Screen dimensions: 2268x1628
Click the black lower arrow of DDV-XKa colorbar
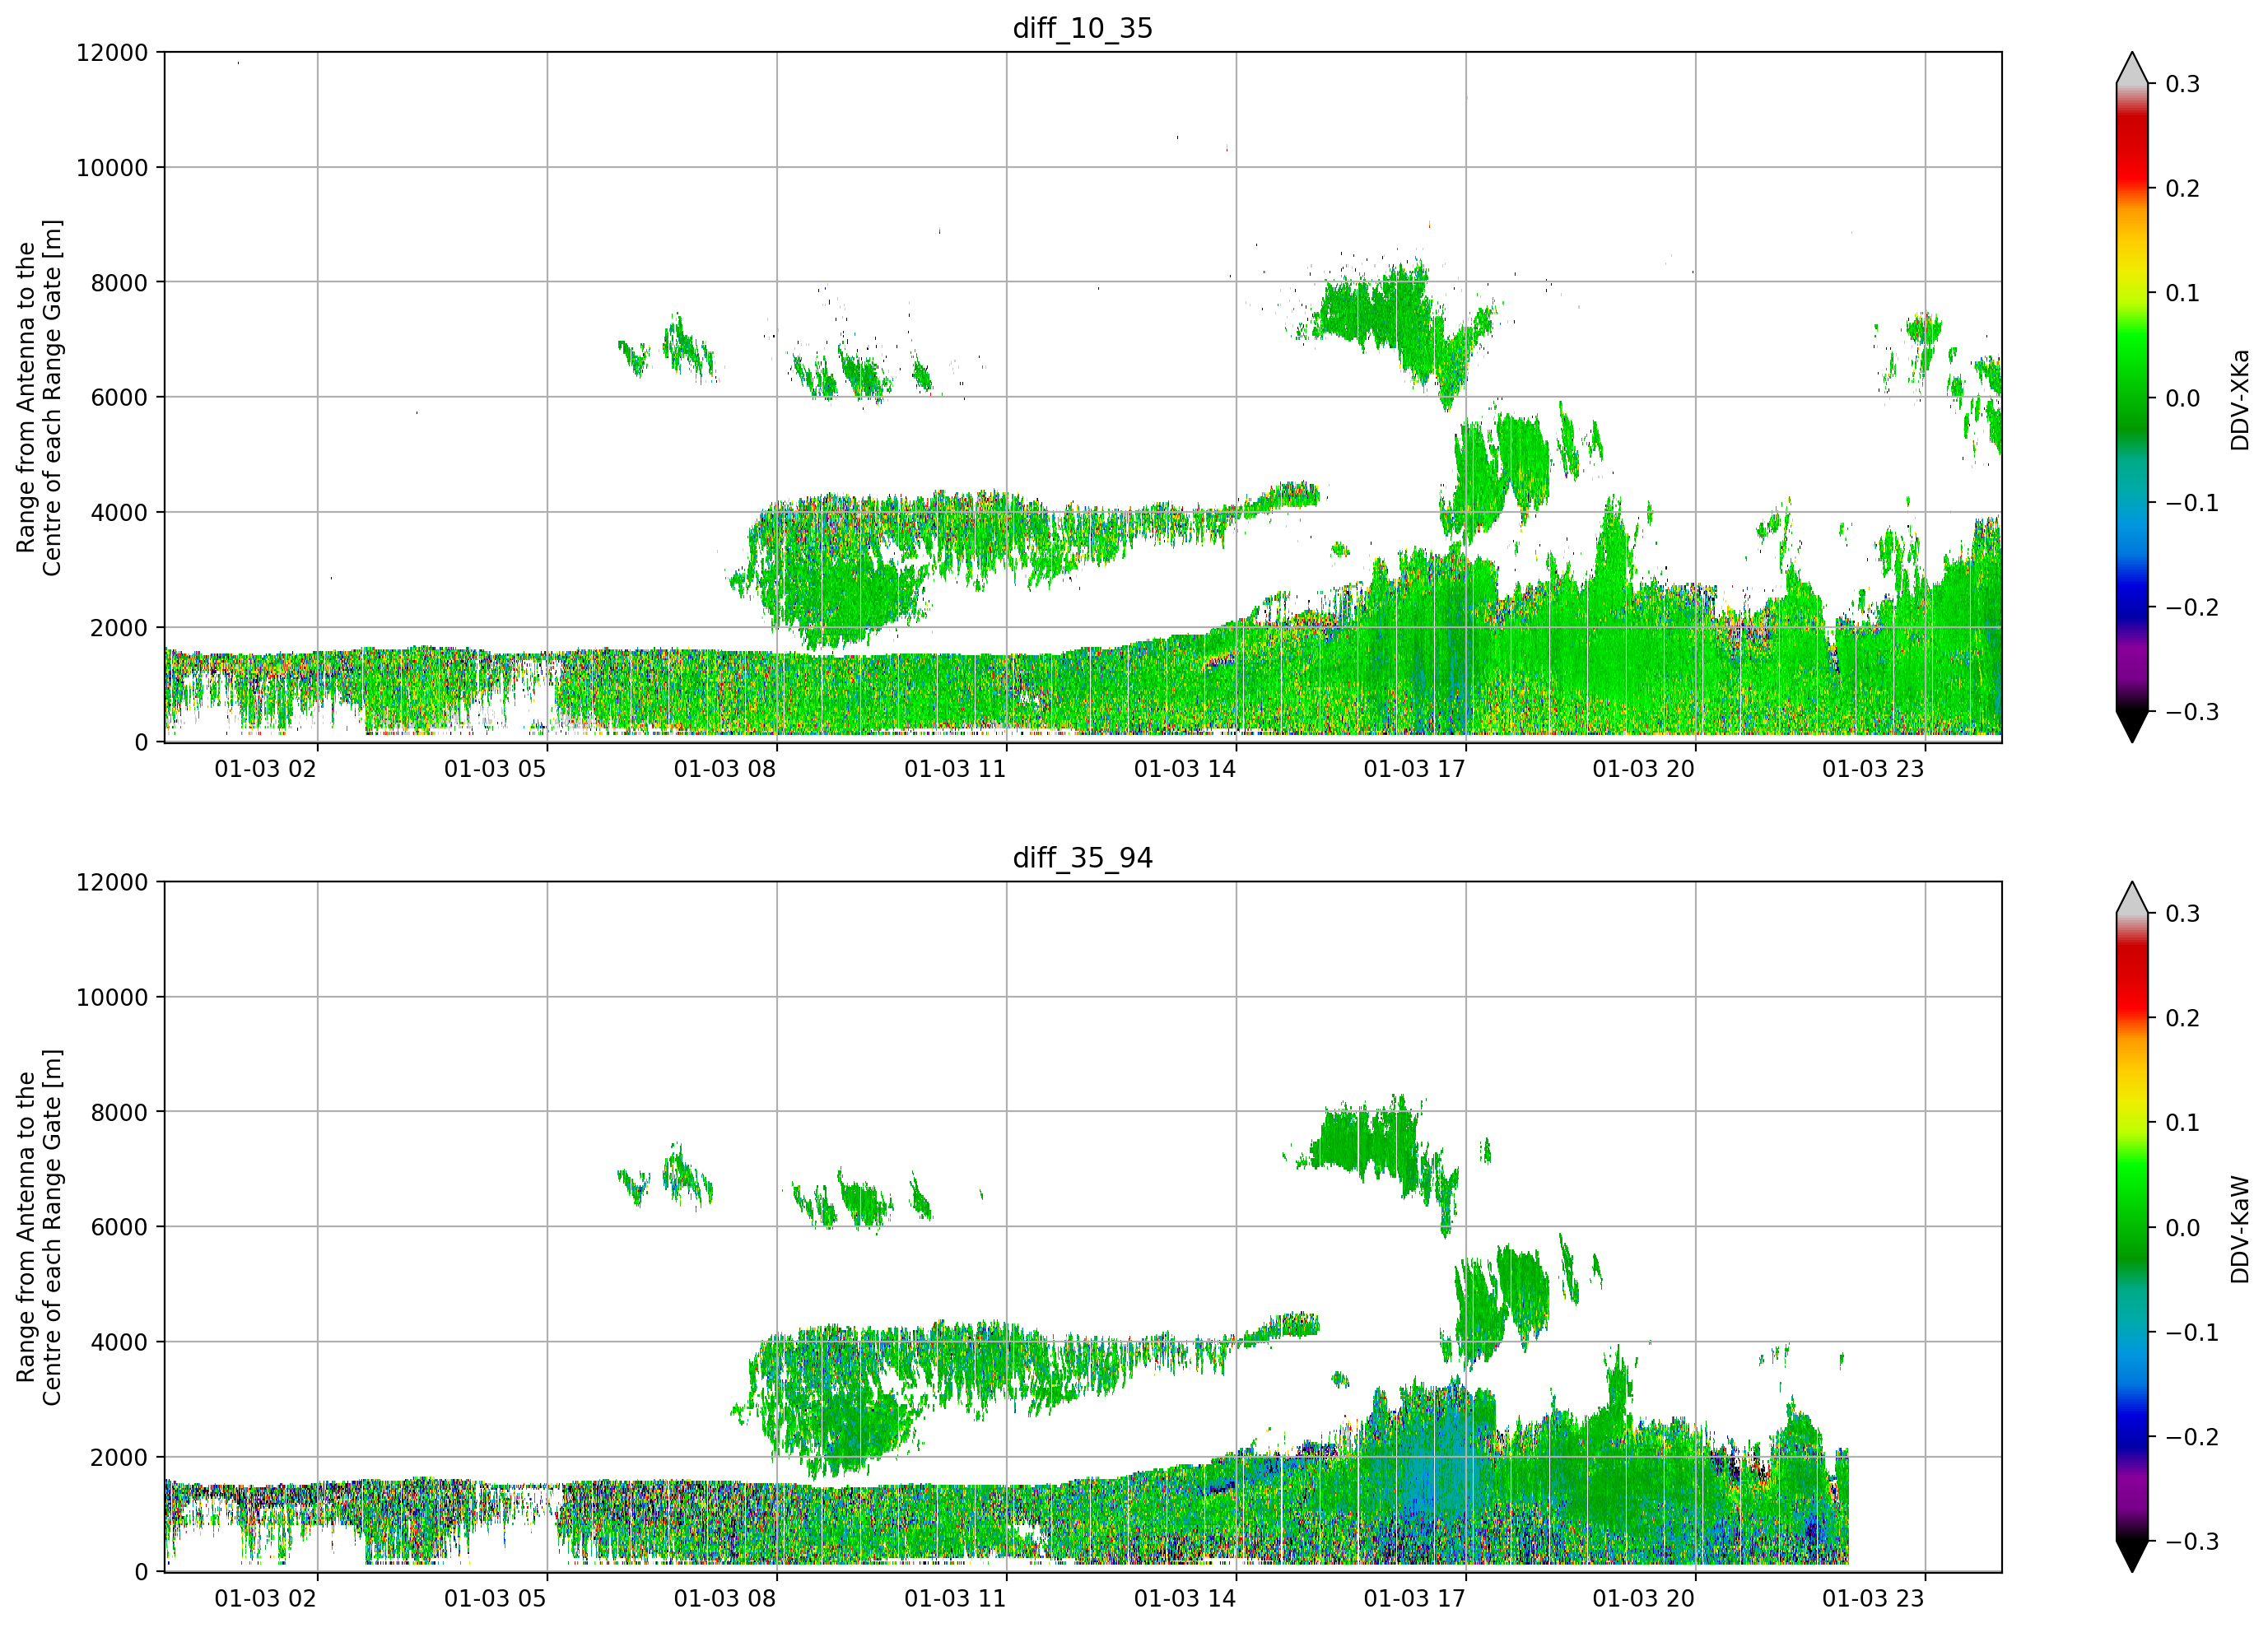[2132, 725]
